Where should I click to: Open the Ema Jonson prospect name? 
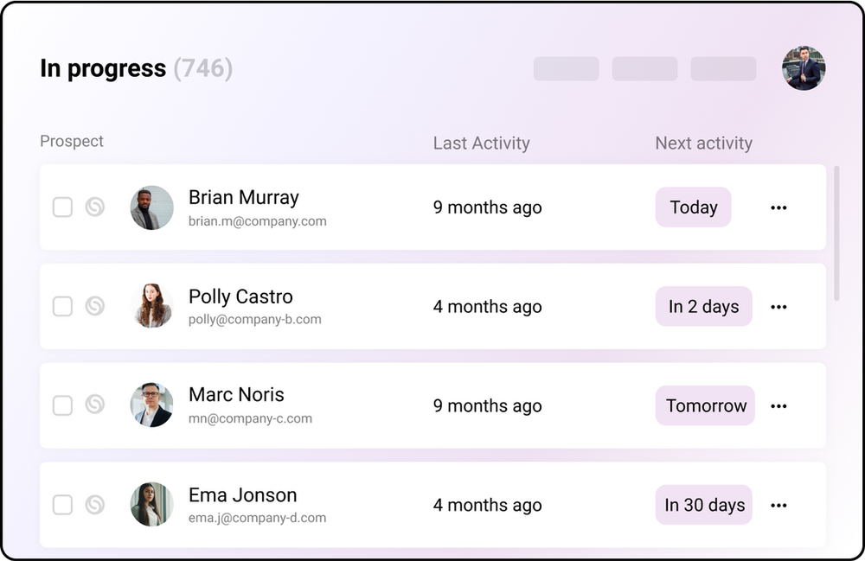242,495
